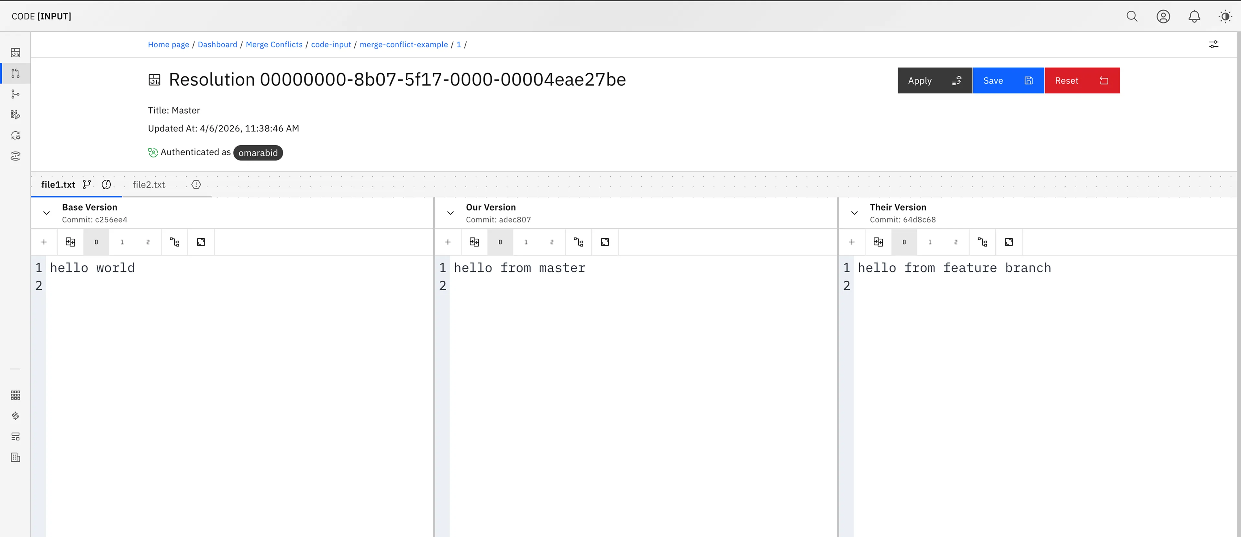Select the pull request sidebar icon

click(16, 73)
